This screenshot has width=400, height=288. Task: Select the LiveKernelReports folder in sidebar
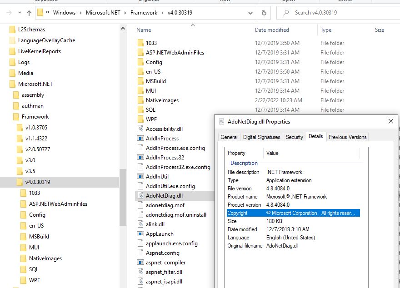click(x=39, y=51)
